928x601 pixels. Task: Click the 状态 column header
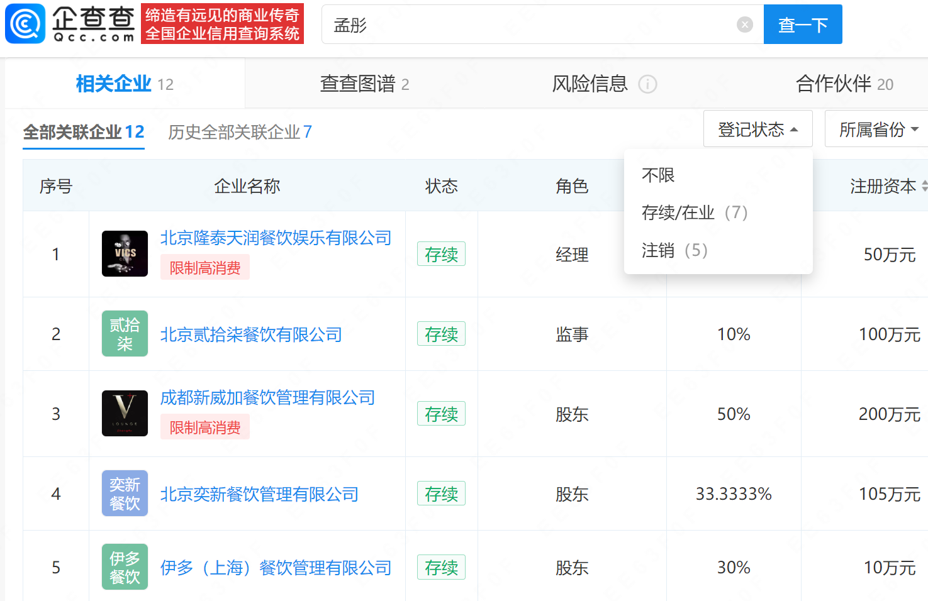[x=441, y=186]
